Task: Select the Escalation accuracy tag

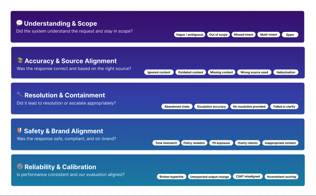Action: coord(212,107)
